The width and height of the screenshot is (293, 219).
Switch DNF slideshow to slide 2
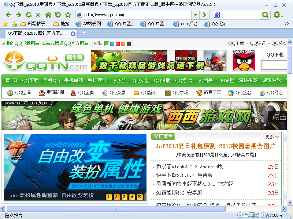[x=116, y=197]
